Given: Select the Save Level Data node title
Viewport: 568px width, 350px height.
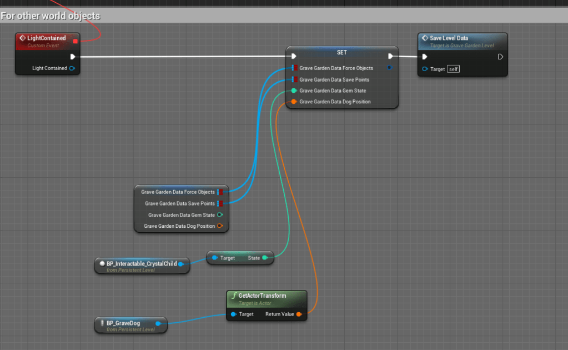Looking at the screenshot, I should pyautogui.click(x=449, y=38).
